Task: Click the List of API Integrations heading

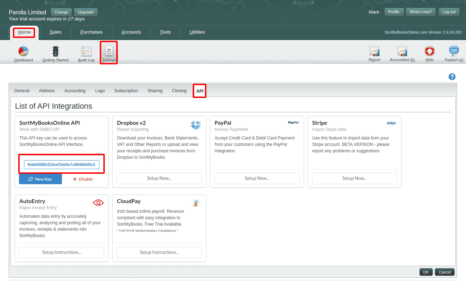Action: (54, 106)
